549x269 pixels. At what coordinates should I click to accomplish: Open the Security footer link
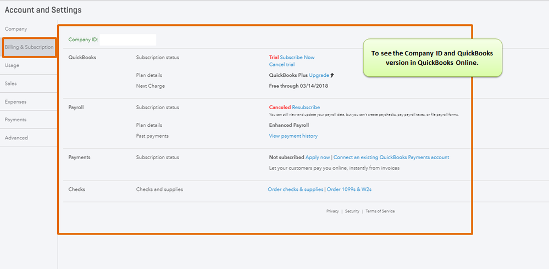[352, 211]
